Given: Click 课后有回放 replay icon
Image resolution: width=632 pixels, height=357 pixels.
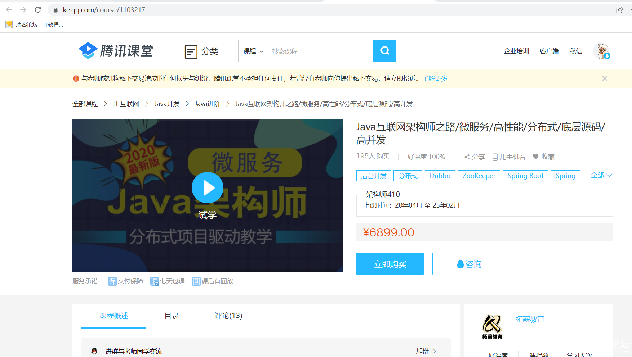Looking at the screenshot, I should click(196, 281).
